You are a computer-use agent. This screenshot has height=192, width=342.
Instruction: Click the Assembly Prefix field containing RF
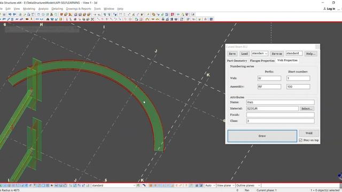pos(269,86)
